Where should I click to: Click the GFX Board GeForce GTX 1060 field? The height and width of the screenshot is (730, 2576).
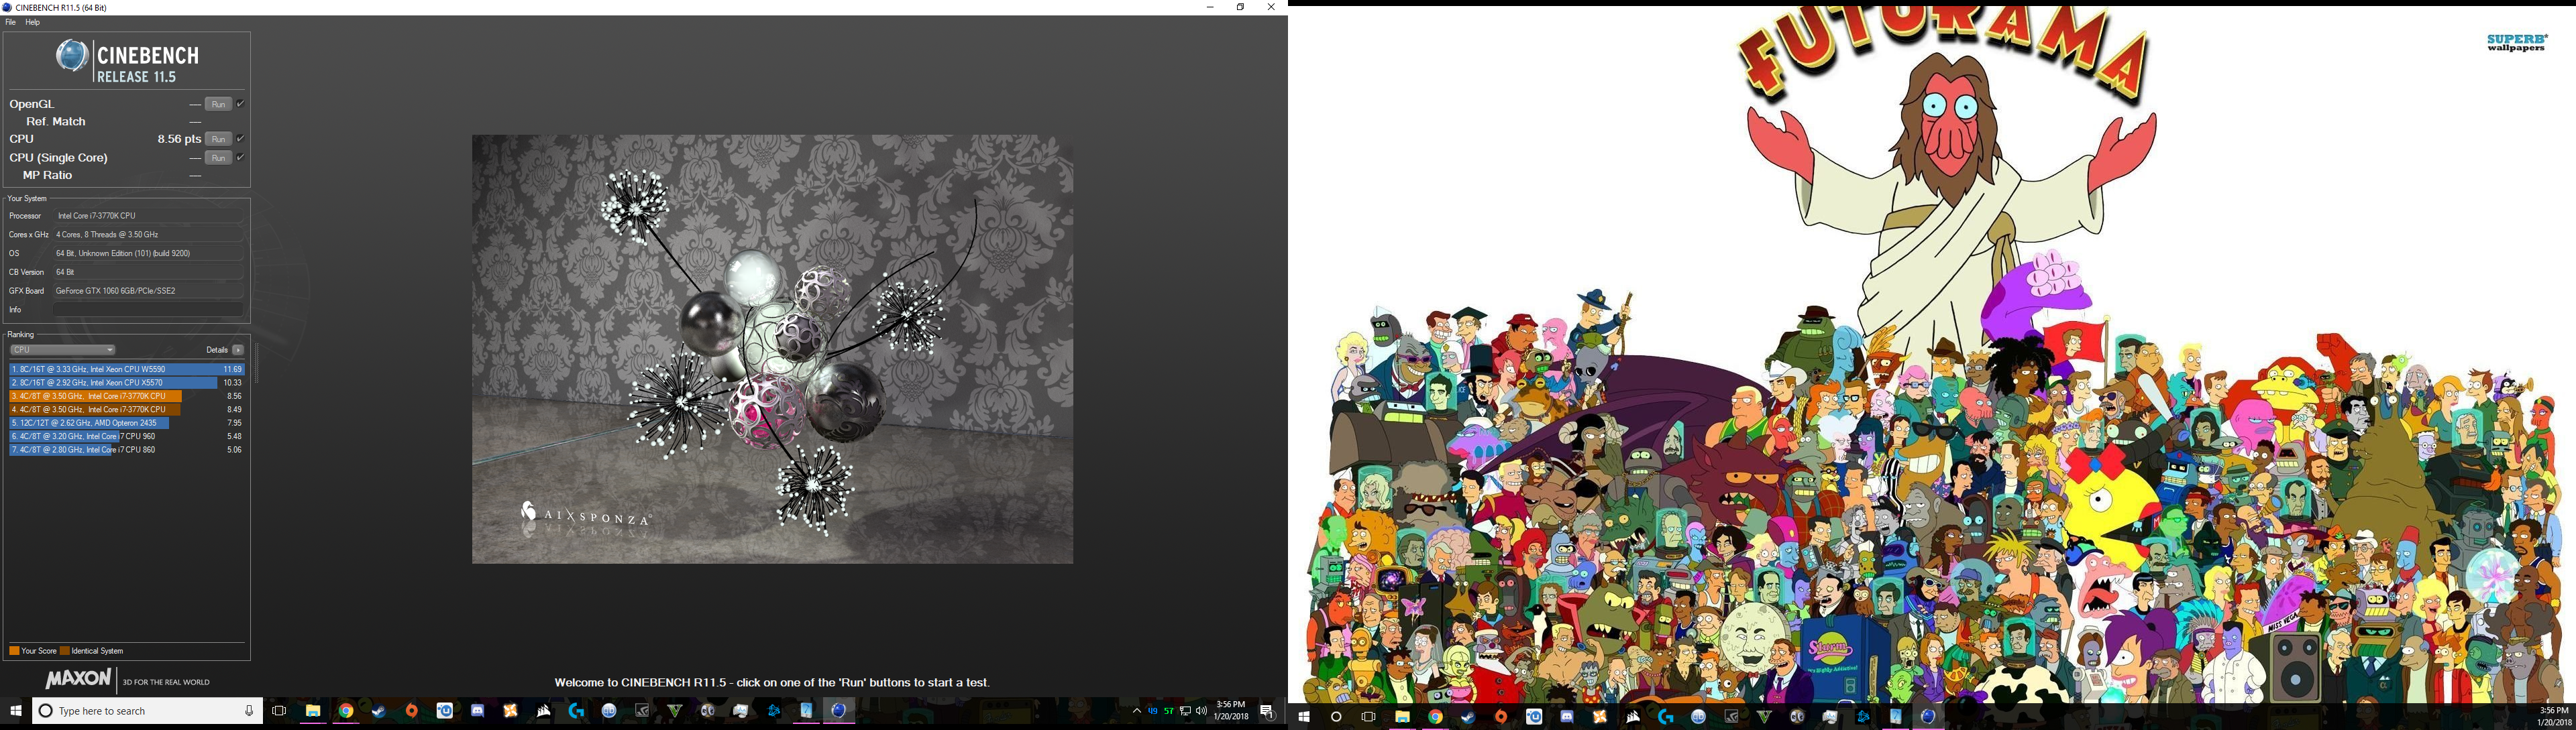(148, 291)
